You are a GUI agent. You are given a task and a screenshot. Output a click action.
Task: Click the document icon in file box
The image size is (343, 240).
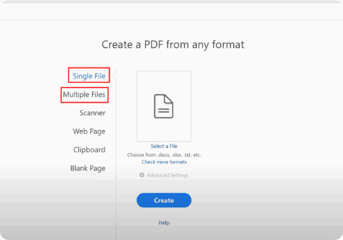pyautogui.click(x=163, y=106)
